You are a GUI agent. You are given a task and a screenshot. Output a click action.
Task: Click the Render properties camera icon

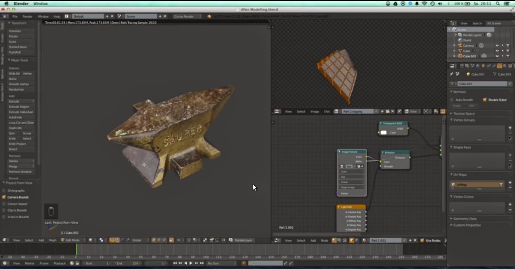461,66
